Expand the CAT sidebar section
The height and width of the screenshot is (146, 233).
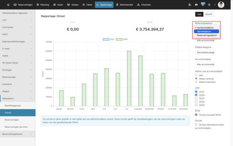(18, 20)
